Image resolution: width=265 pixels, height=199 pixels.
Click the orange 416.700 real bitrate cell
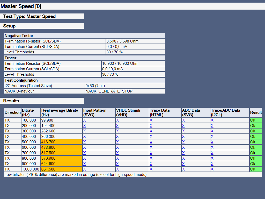[x=61, y=142]
